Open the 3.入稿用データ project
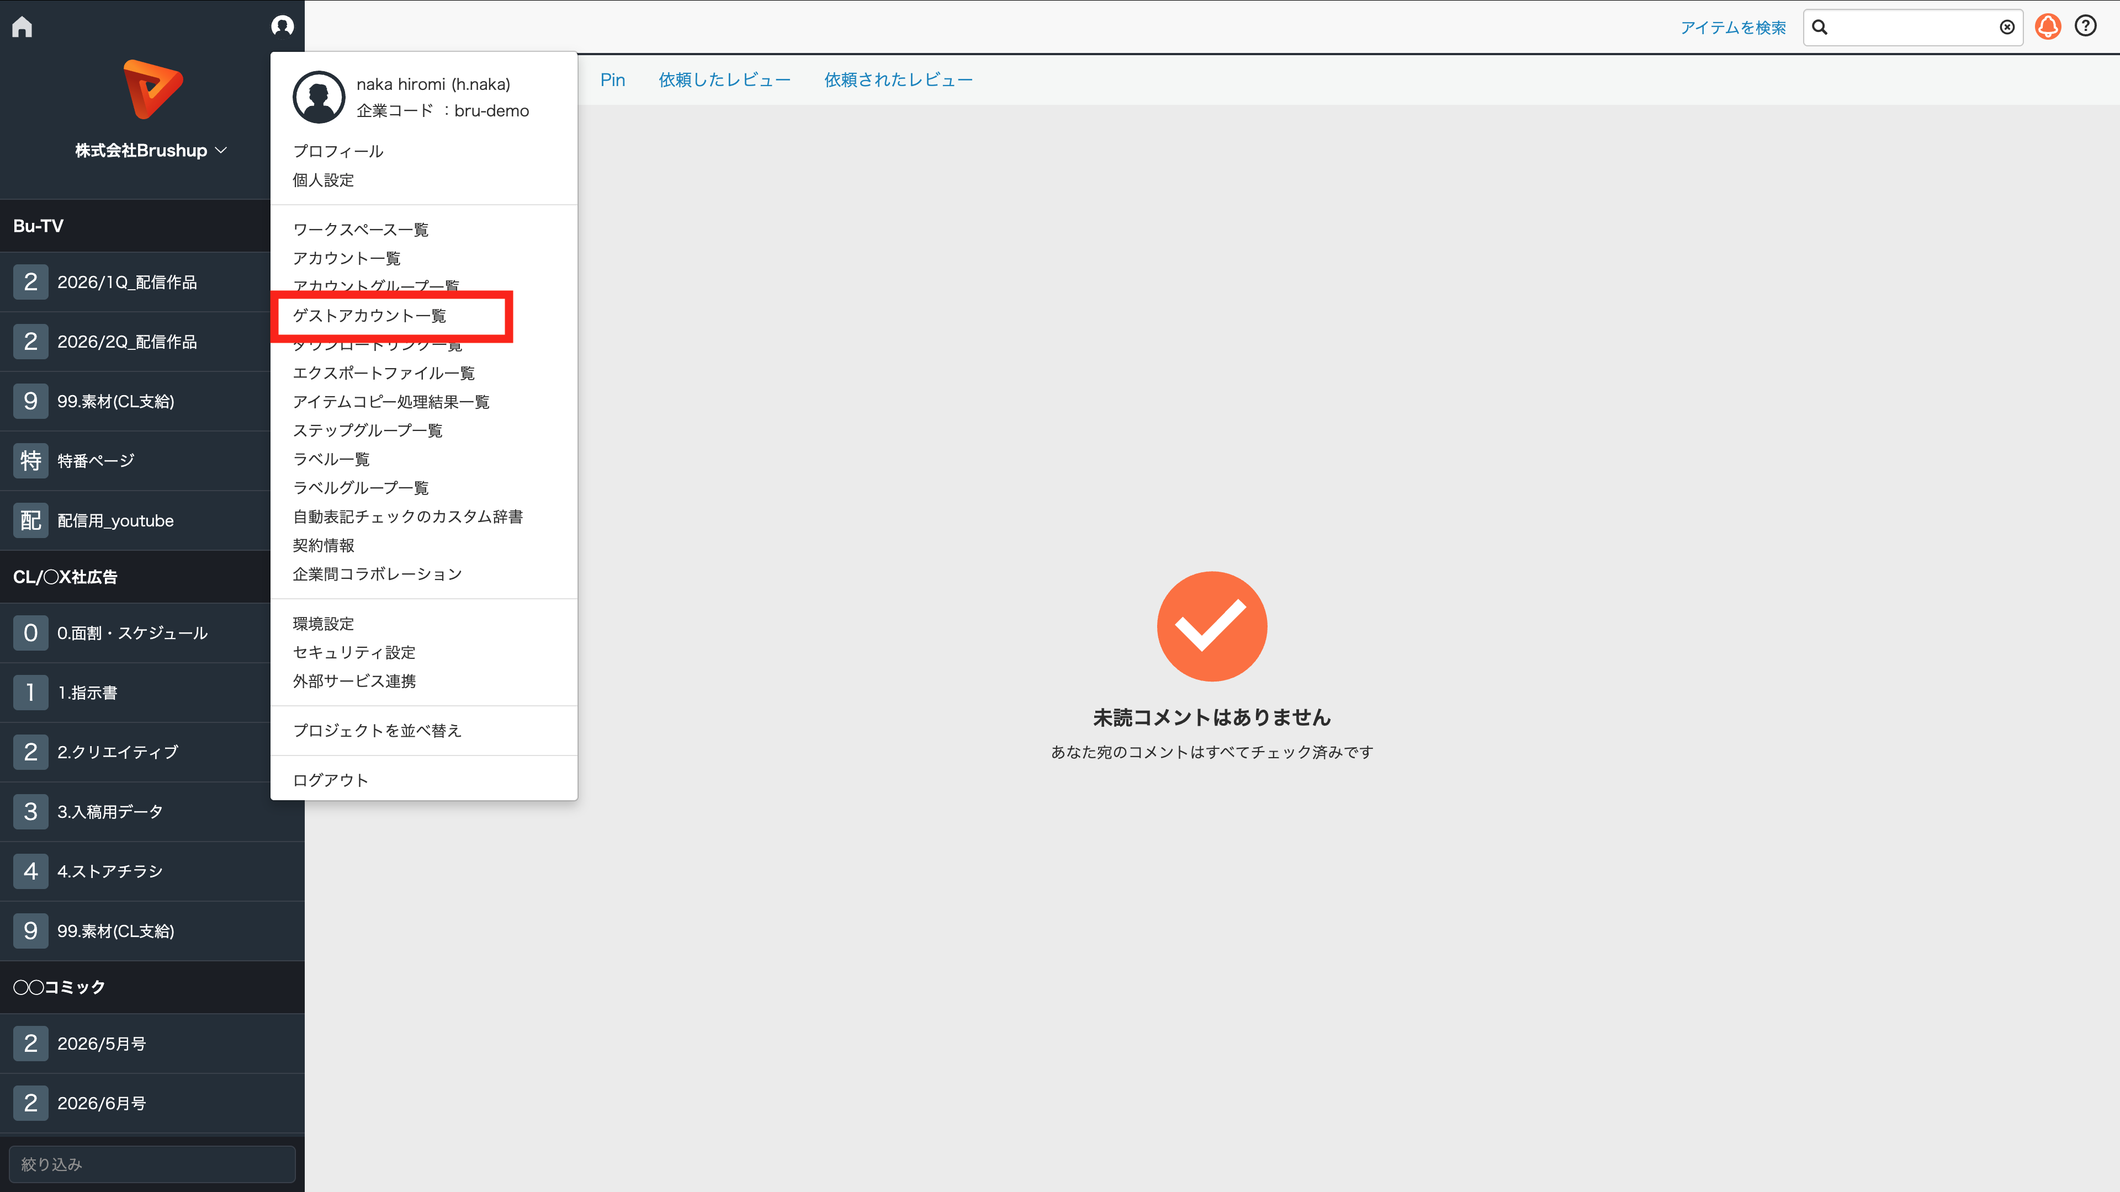This screenshot has height=1192, width=2120. point(151,812)
